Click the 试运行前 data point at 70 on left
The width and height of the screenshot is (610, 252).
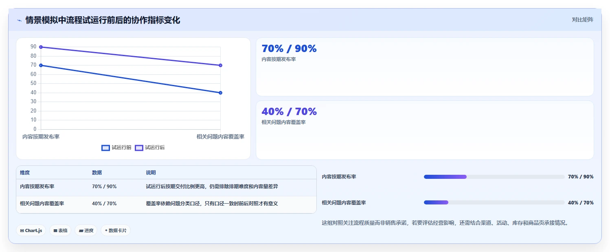pos(41,65)
